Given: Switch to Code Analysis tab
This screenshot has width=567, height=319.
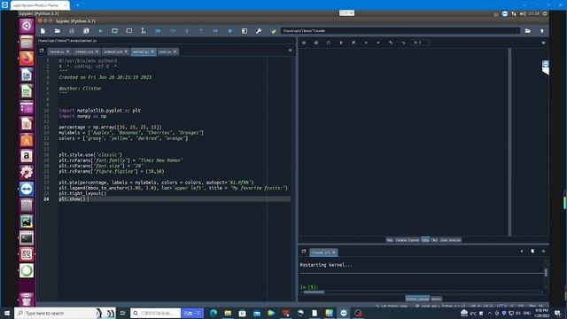Looking at the screenshot, I should [x=450, y=240].
